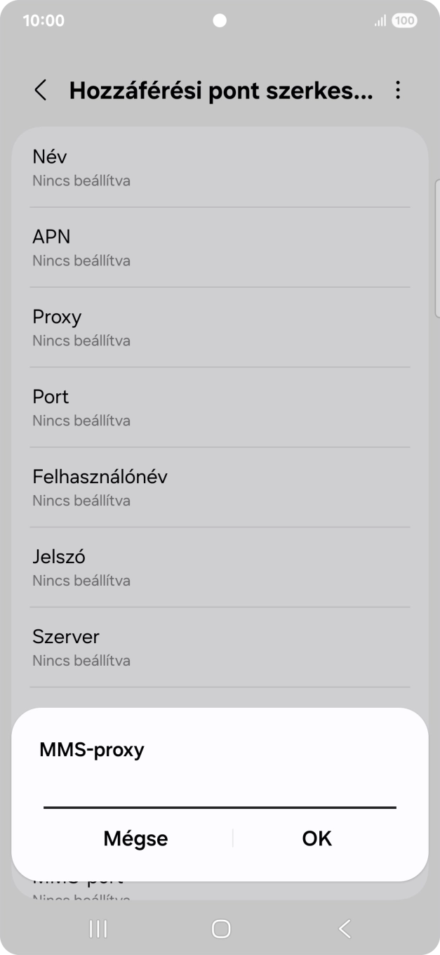Select the Szerver option
The height and width of the screenshot is (955, 440).
point(220,647)
